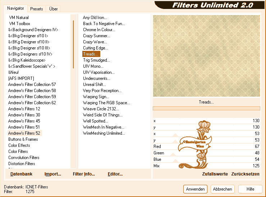Choose Crazy Wave... filter
Screen dimensions: 266x197
(x=95, y=42)
